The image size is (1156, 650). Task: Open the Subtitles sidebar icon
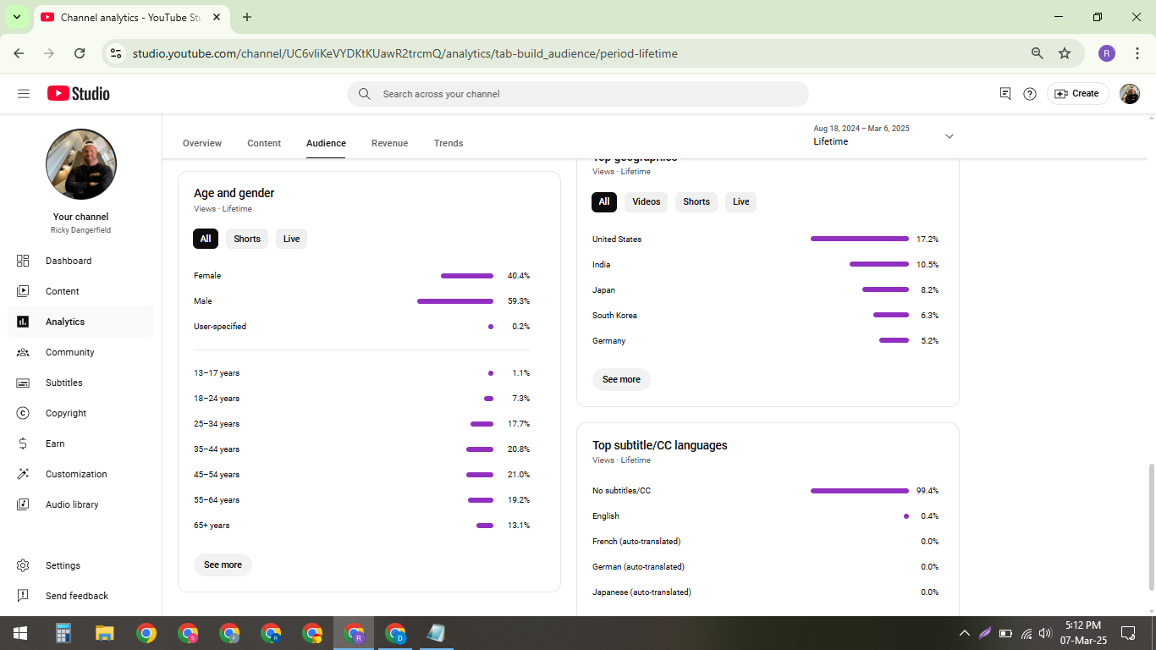(23, 383)
